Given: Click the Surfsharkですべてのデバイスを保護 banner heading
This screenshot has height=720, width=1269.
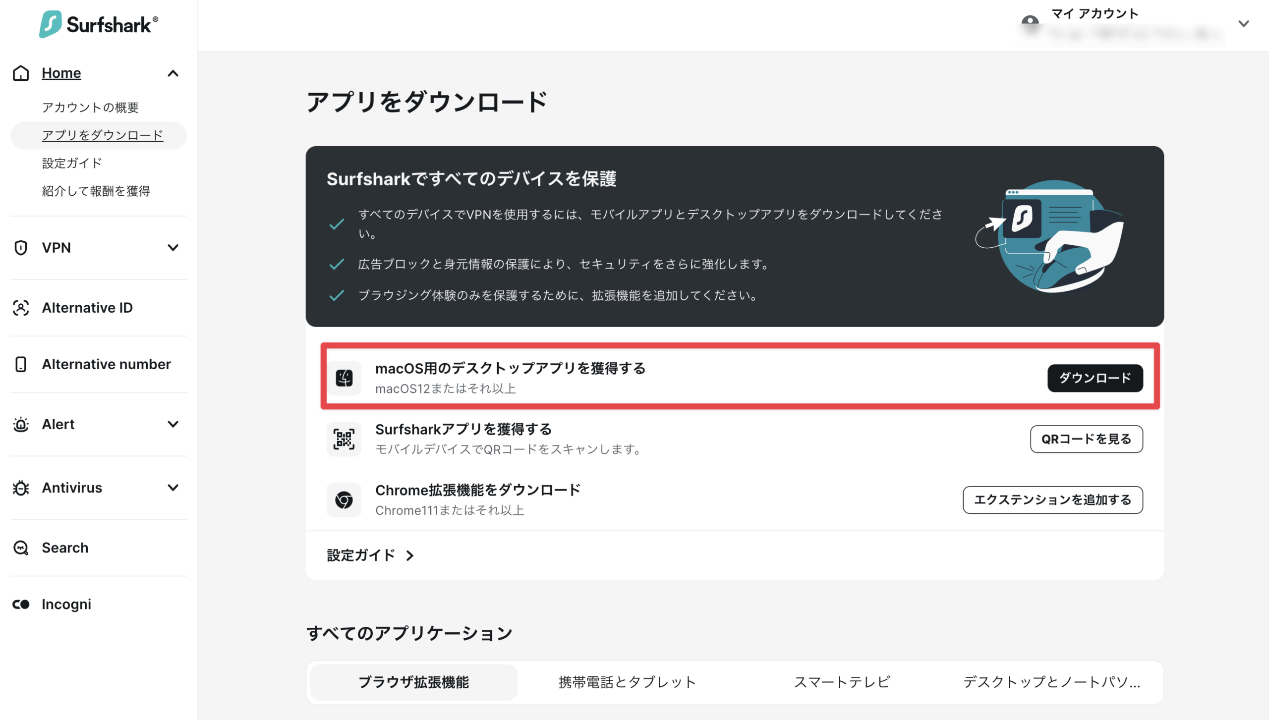Looking at the screenshot, I should point(471,179).
